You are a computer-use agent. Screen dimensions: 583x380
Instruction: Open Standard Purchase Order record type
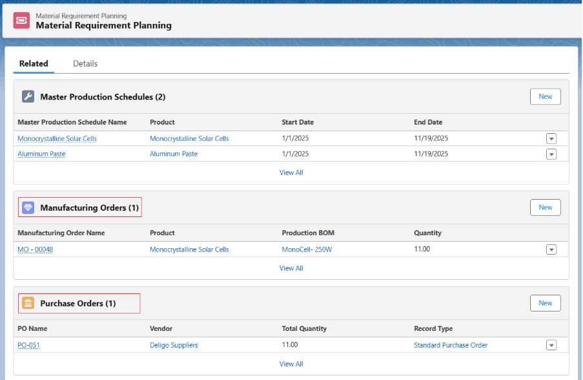click(451, 345)
